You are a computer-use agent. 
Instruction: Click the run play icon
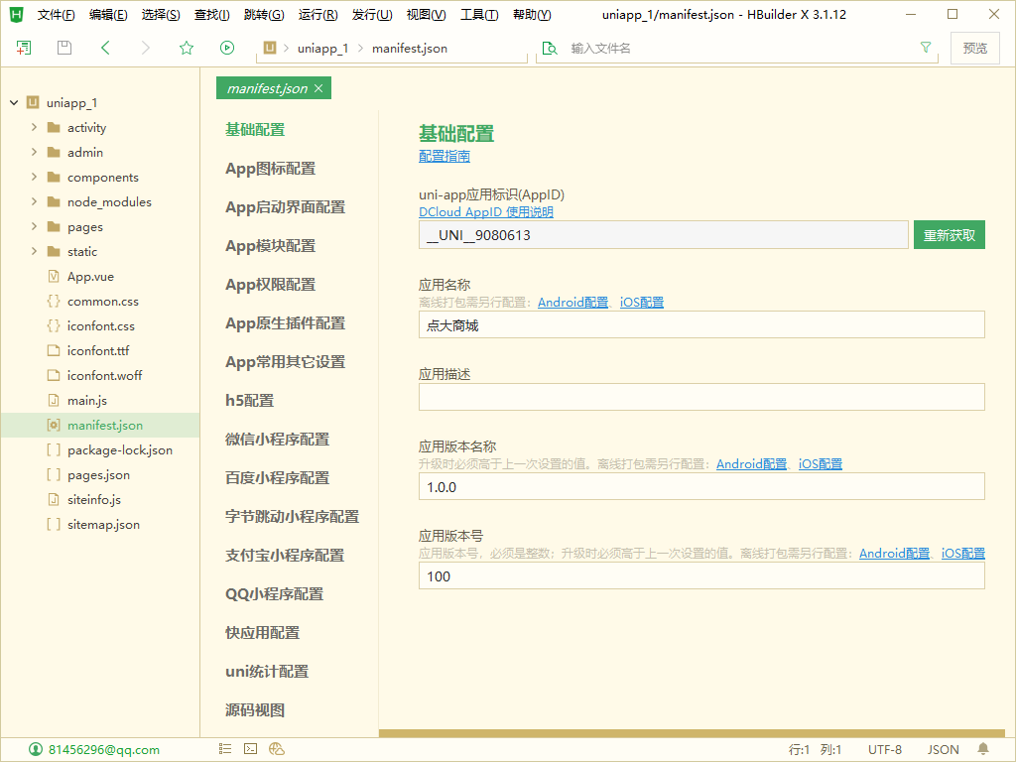(x=227, y=48)
